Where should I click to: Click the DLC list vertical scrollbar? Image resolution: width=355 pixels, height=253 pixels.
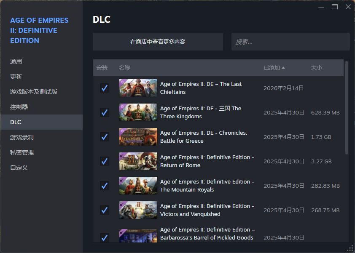[x=347, y=108]
